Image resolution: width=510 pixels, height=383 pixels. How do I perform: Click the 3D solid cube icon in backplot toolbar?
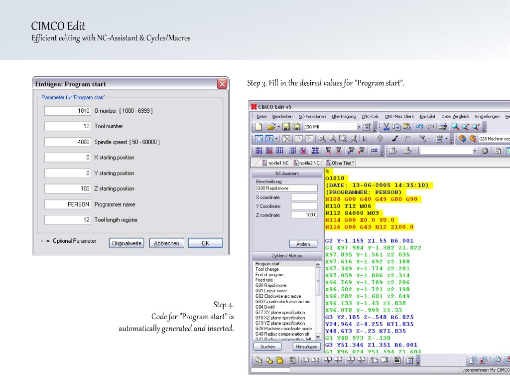tap(380, 139)
